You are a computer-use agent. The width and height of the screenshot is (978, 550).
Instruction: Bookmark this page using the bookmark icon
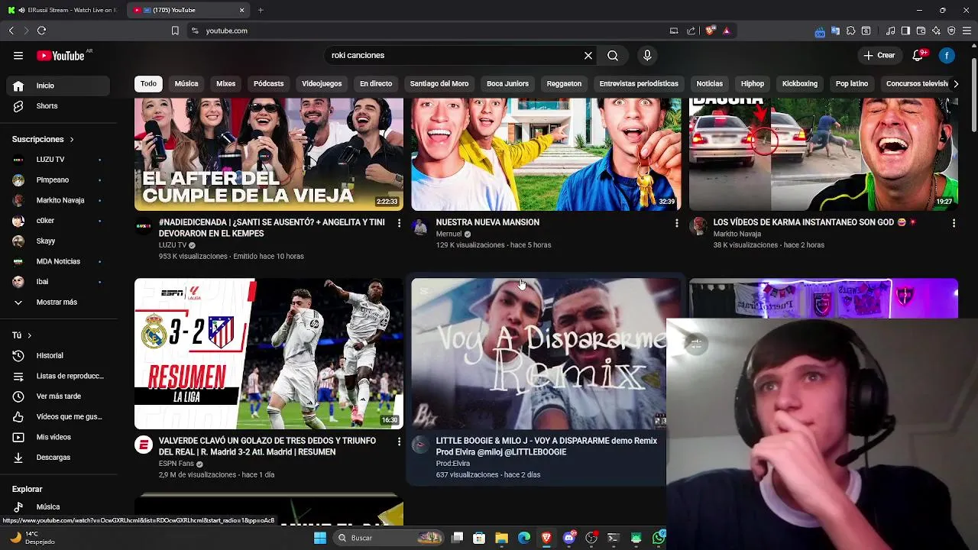(x=175, y=31)
